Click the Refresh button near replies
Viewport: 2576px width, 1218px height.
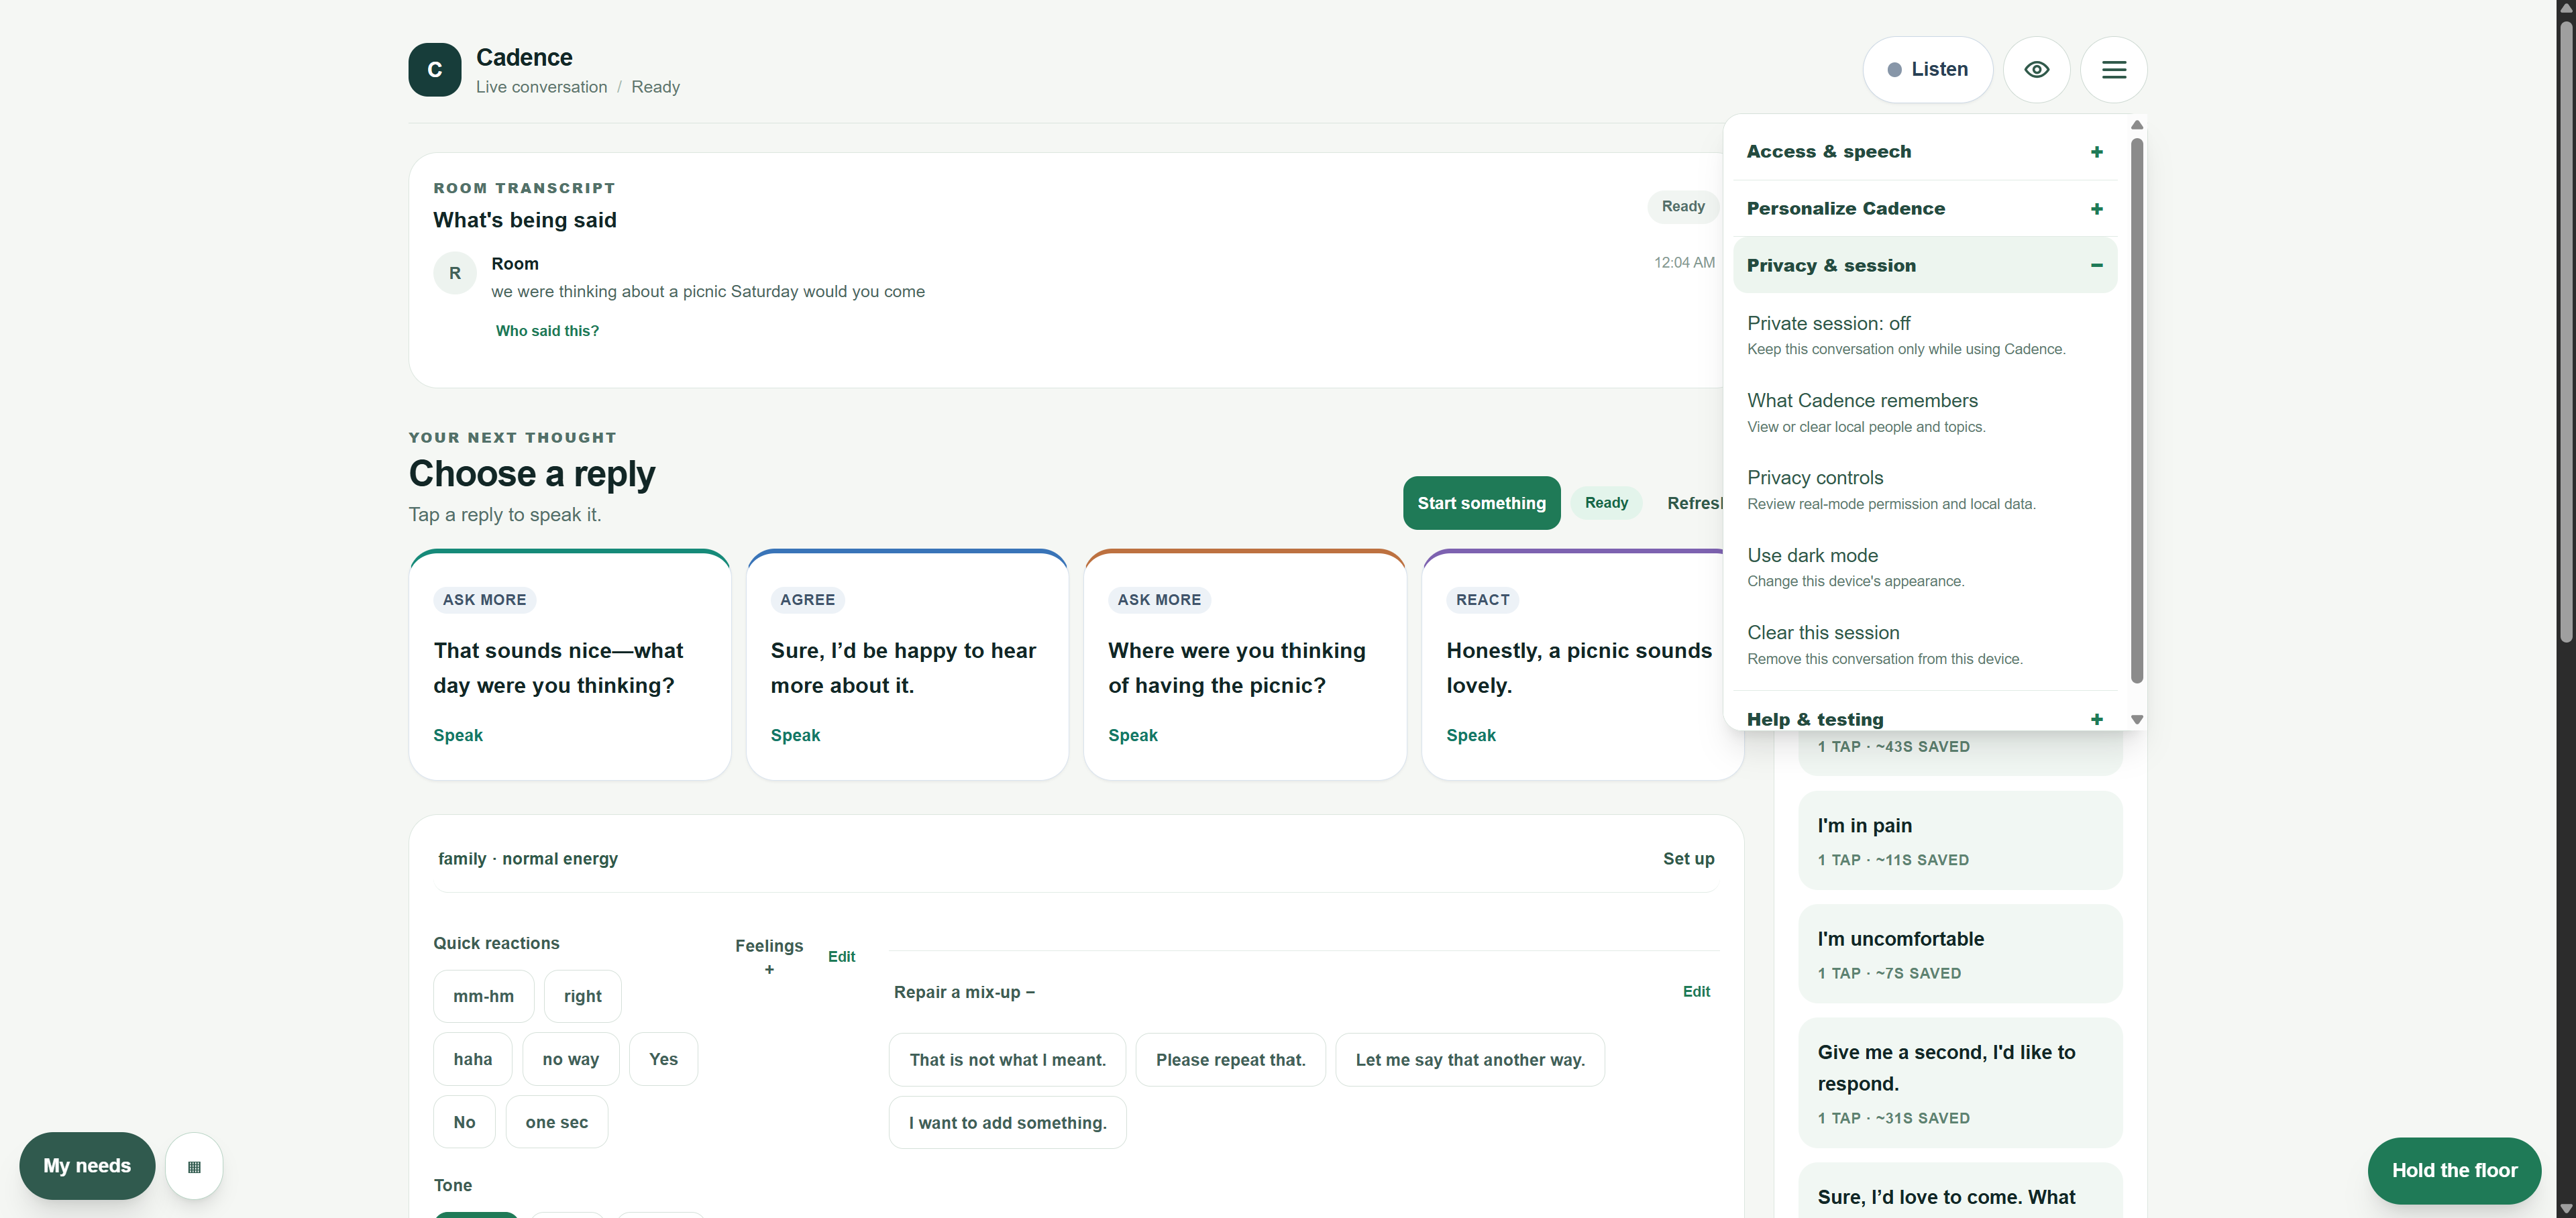tap(1694, 503)
